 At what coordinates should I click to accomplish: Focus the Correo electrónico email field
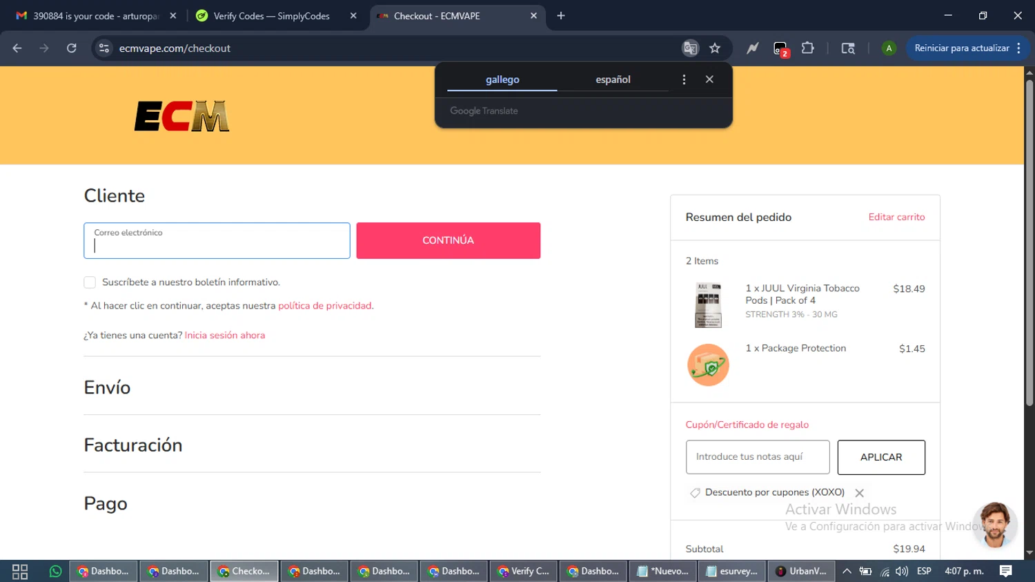217,240
